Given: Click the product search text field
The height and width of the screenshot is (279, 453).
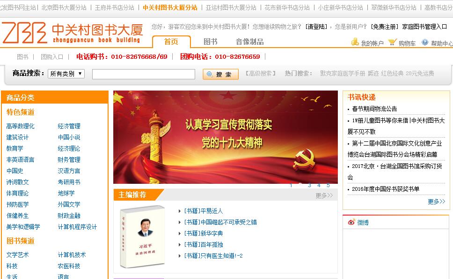Looking at the screenshot, I should [x=144, y=74].
